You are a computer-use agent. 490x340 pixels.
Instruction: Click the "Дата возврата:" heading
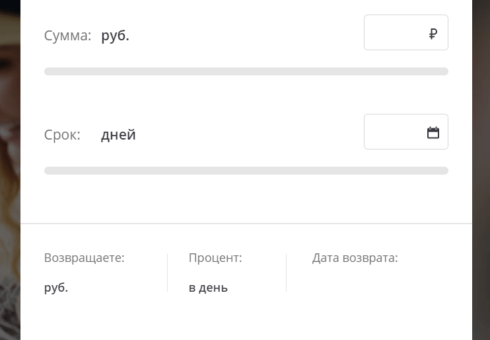point(355,258)
